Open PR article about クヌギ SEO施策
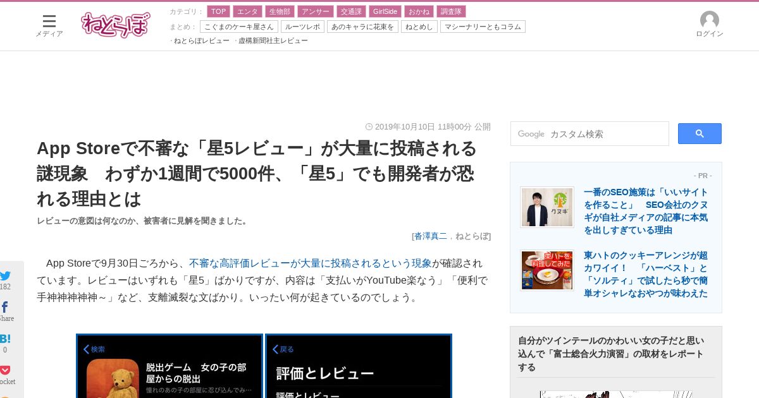This screenshot has height=398, width=759. click(646, 211)
